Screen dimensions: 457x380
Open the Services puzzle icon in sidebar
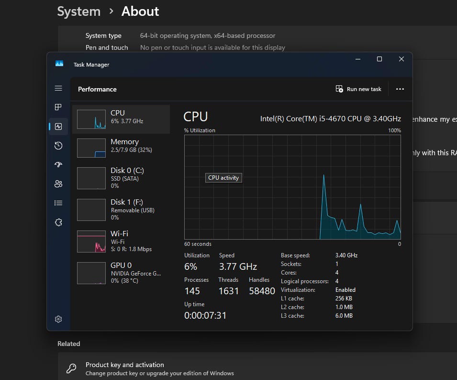[58, 222]
